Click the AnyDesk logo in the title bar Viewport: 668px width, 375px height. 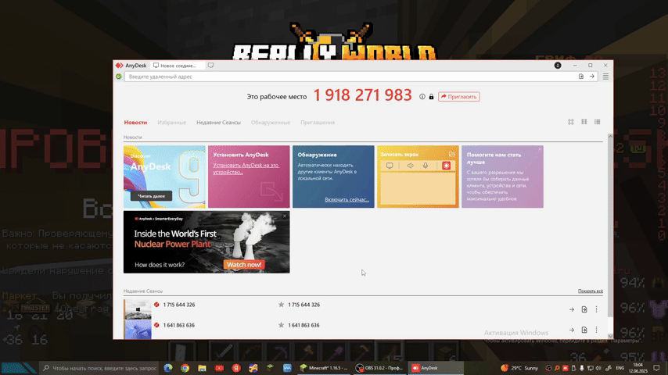point(119,66)
